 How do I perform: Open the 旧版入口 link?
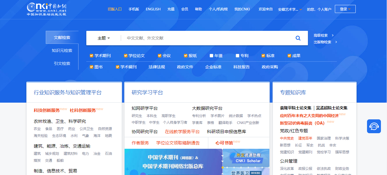(x=115, y=9)
